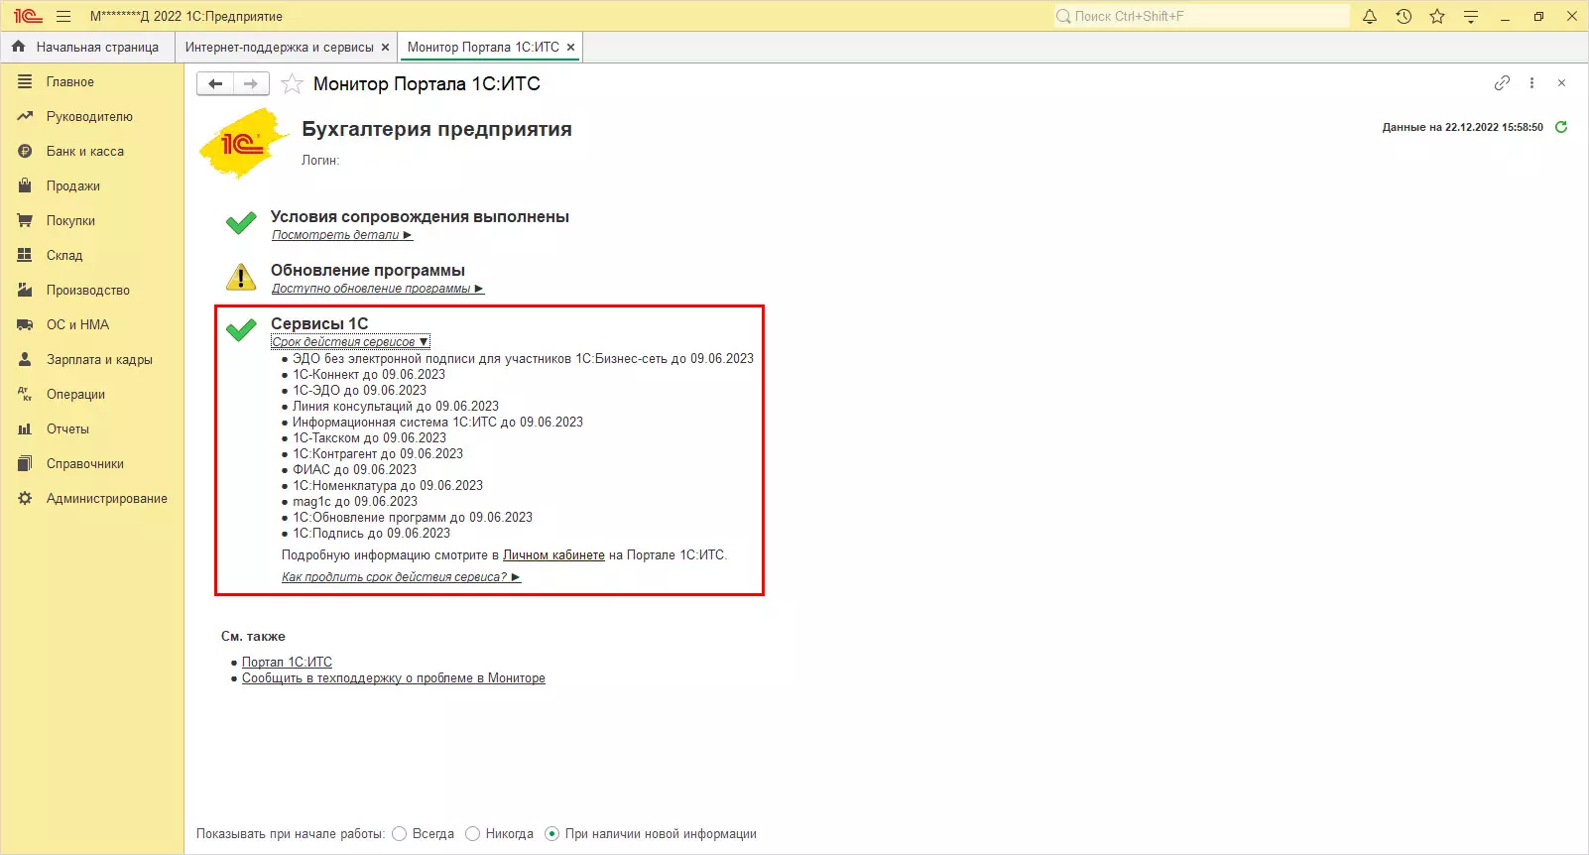
Task: Click the warning icon beside Обновление программы
Action: (x=241, y=277)
